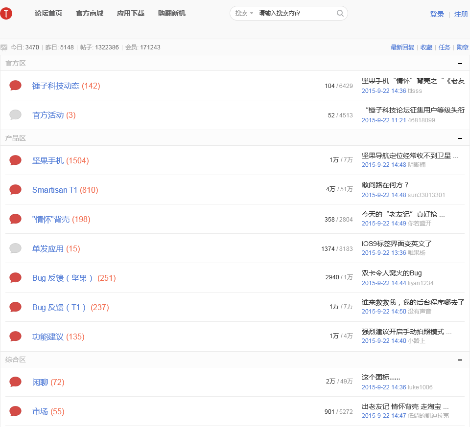Open the 最新回复 link
The image size is (470, 427).
402,47
